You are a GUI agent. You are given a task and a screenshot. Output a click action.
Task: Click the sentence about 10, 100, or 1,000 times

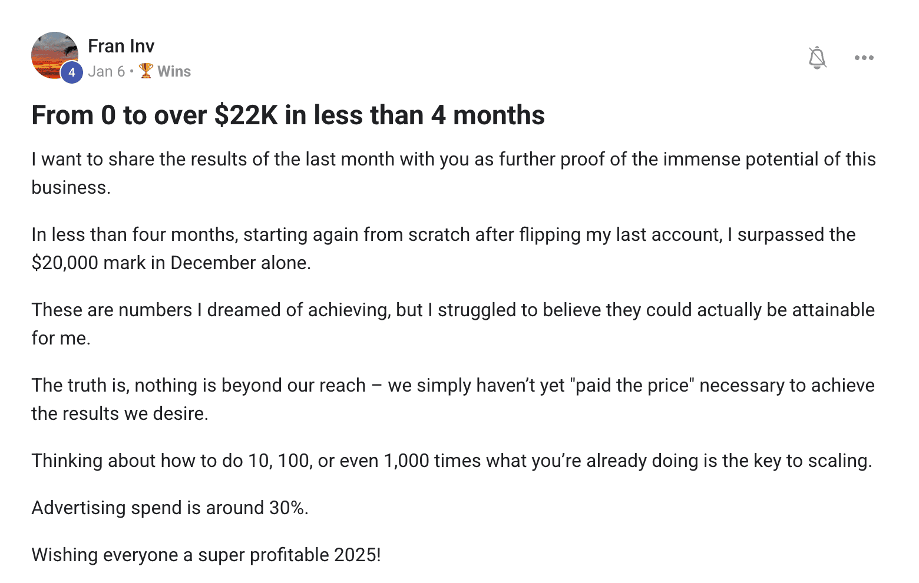pyautogui.click(x=451, y=461)
